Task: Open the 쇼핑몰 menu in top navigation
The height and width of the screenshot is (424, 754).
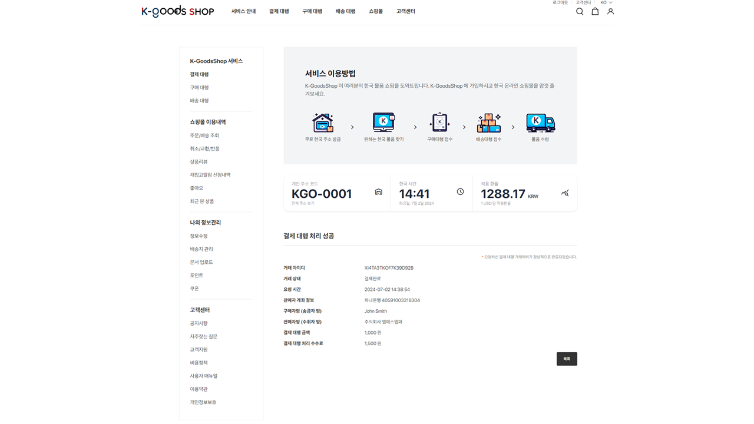Action: pyautogui.click(x=376, y=11)
